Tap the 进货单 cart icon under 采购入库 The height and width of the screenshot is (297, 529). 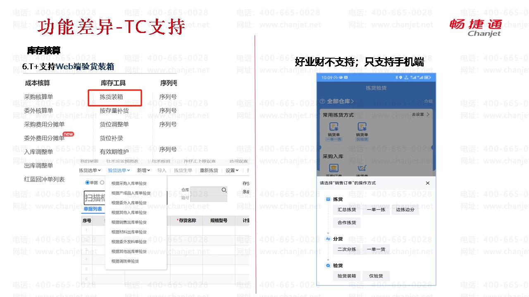click(362, 168)
